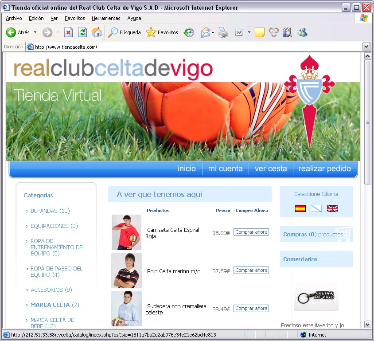
Task: Buy Camiseta Celta Espiral Roja now
Action: [x=251, y=232]
